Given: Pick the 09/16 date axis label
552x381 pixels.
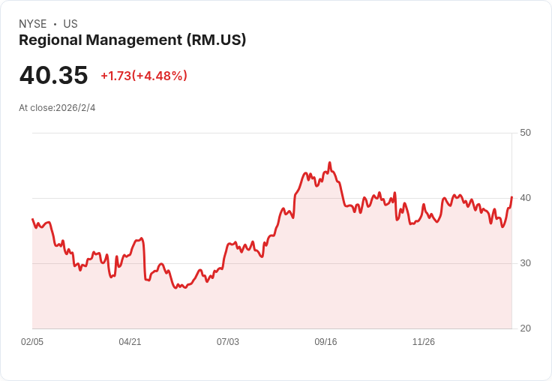Looking at the screenshot, I should pos(325,342).
